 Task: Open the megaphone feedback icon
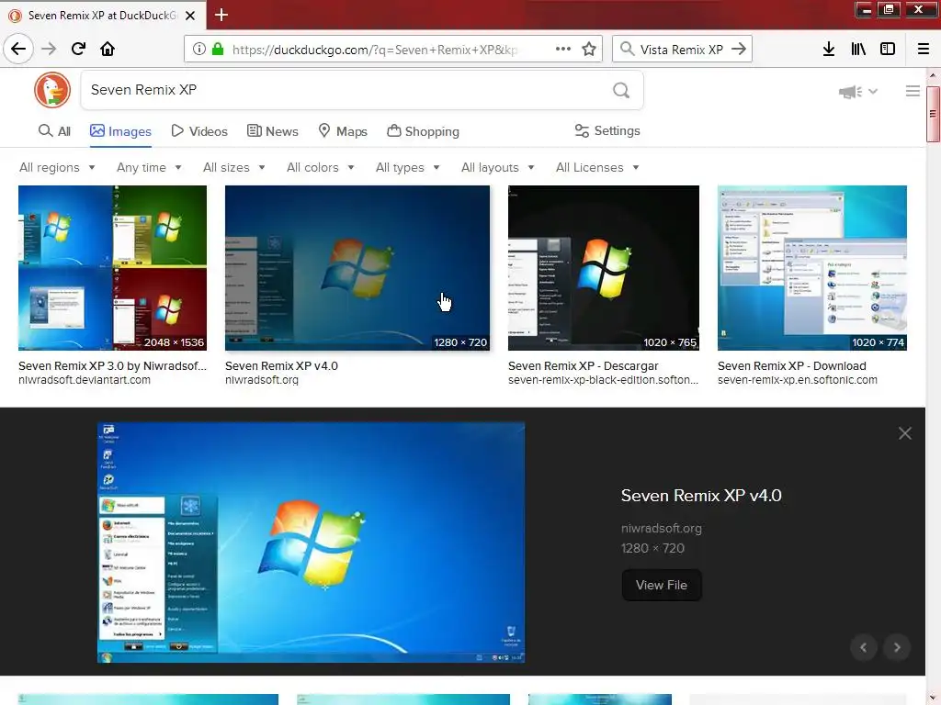(850, 92)
